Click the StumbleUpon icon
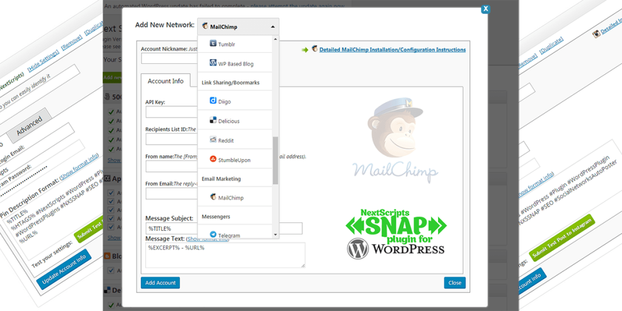Image resolution: width=622 pixels, height=311 pixels. [213, 159]
